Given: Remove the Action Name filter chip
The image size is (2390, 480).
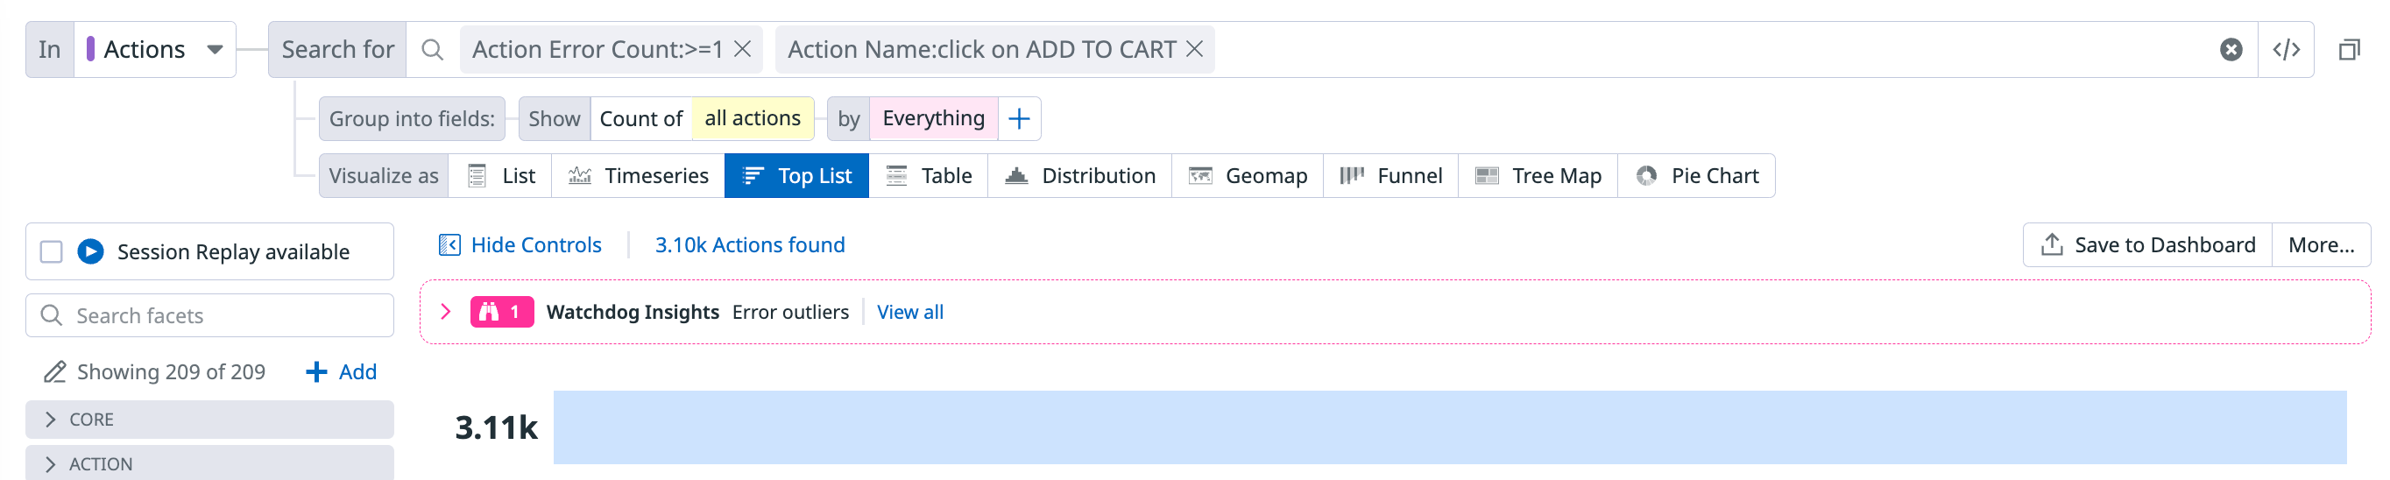Looking at the screenshot, I should [1195, 49].
